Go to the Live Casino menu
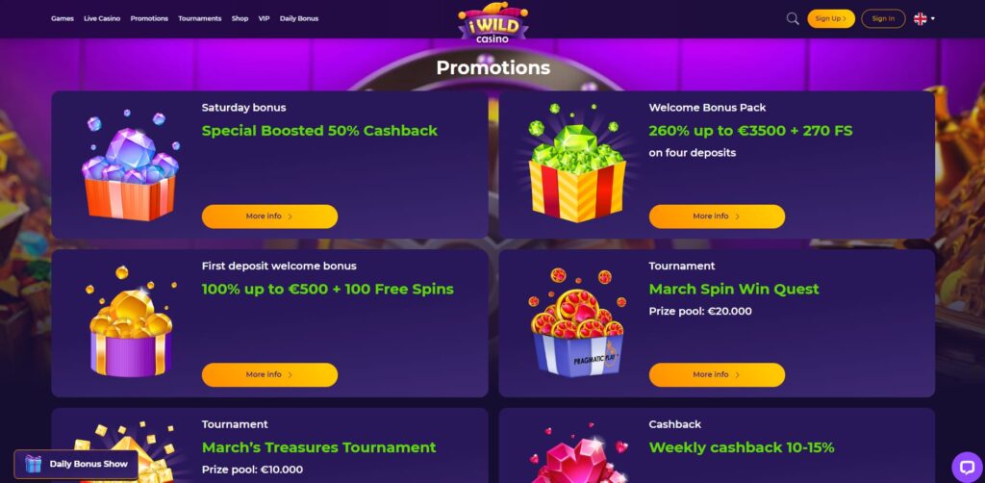The image size is (985, 483). coord(102,19)
